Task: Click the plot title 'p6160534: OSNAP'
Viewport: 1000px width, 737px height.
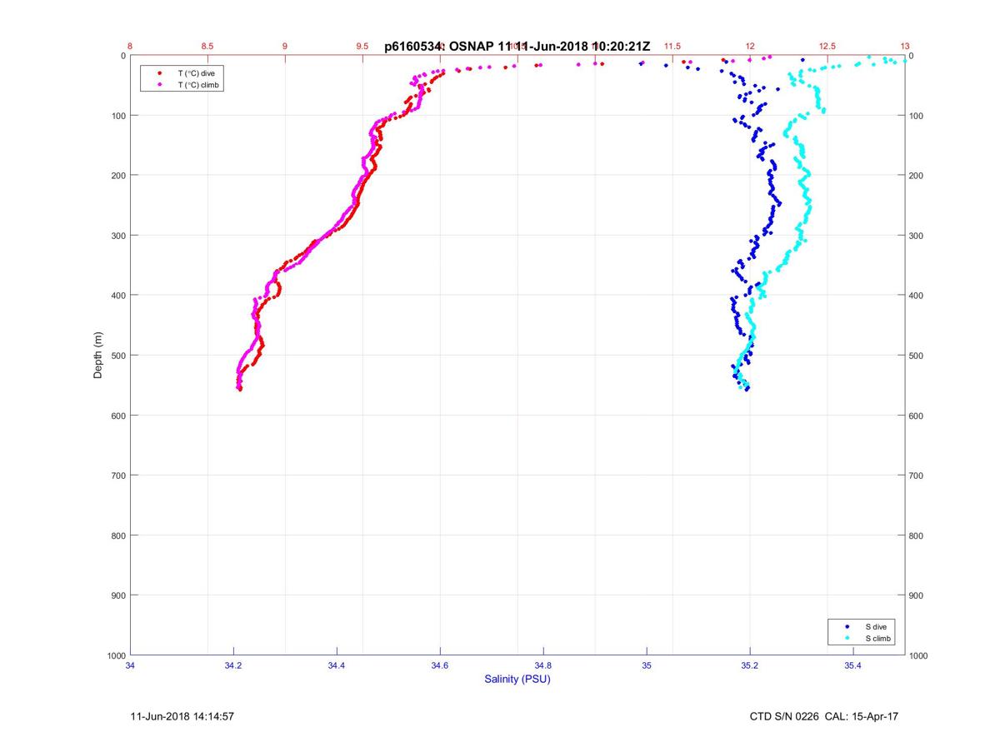Action: (440, 47)
